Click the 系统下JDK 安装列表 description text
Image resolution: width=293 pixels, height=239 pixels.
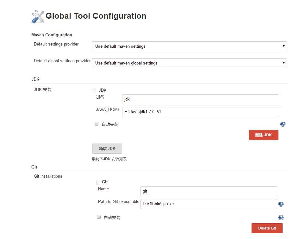[109, 159]
